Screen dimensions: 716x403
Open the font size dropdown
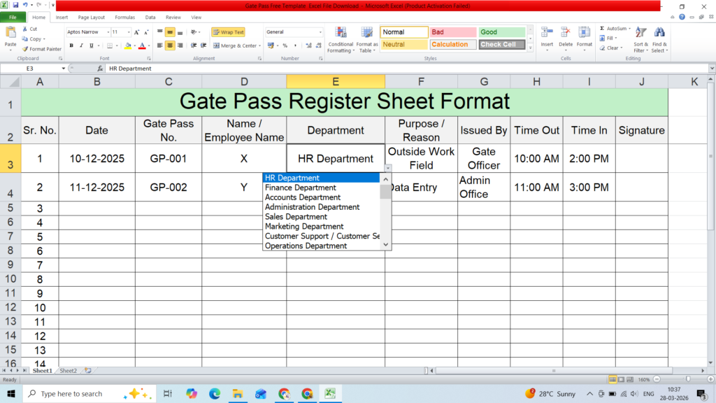pos(129,32)
